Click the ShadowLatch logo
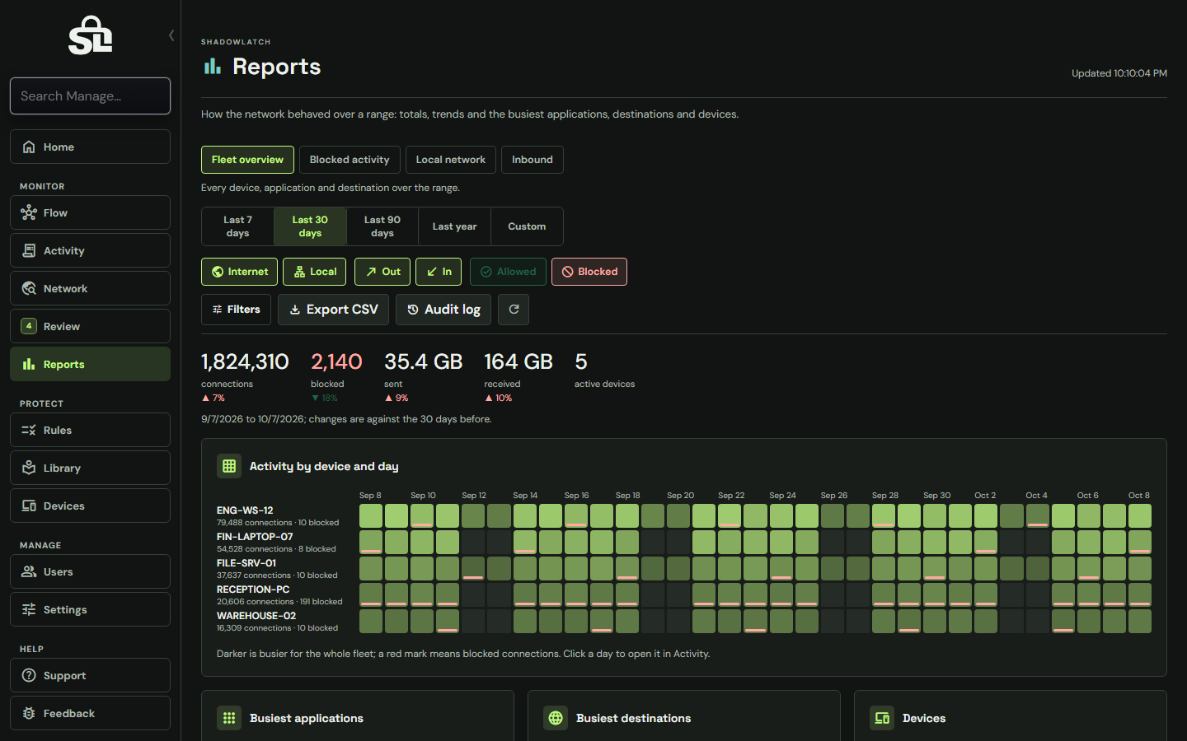The image size is (1187, 741). pos(90,35)
